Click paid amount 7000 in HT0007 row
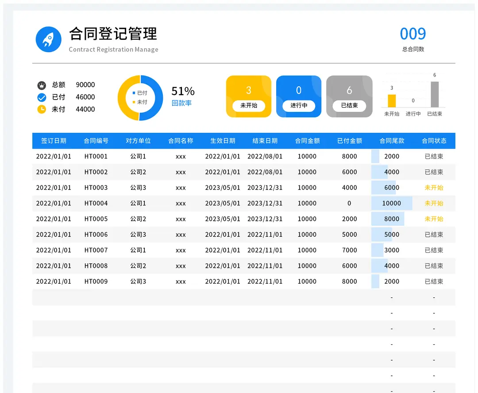The image size is (478, 393). 349,250
